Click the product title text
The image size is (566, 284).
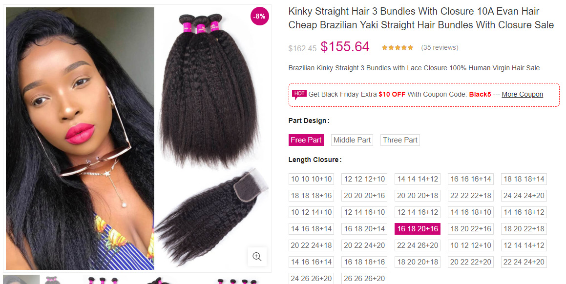[x=421, y=18]
